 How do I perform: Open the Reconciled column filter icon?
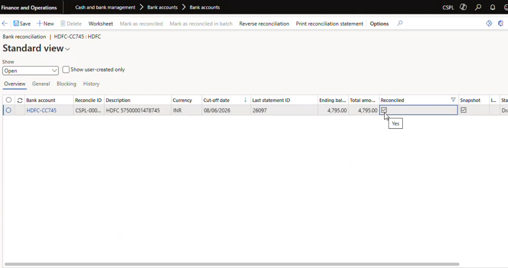tap(453, 100)
